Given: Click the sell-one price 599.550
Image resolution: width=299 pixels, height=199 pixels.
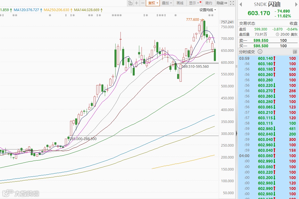Looking at the screenshot, I should 261,40.
